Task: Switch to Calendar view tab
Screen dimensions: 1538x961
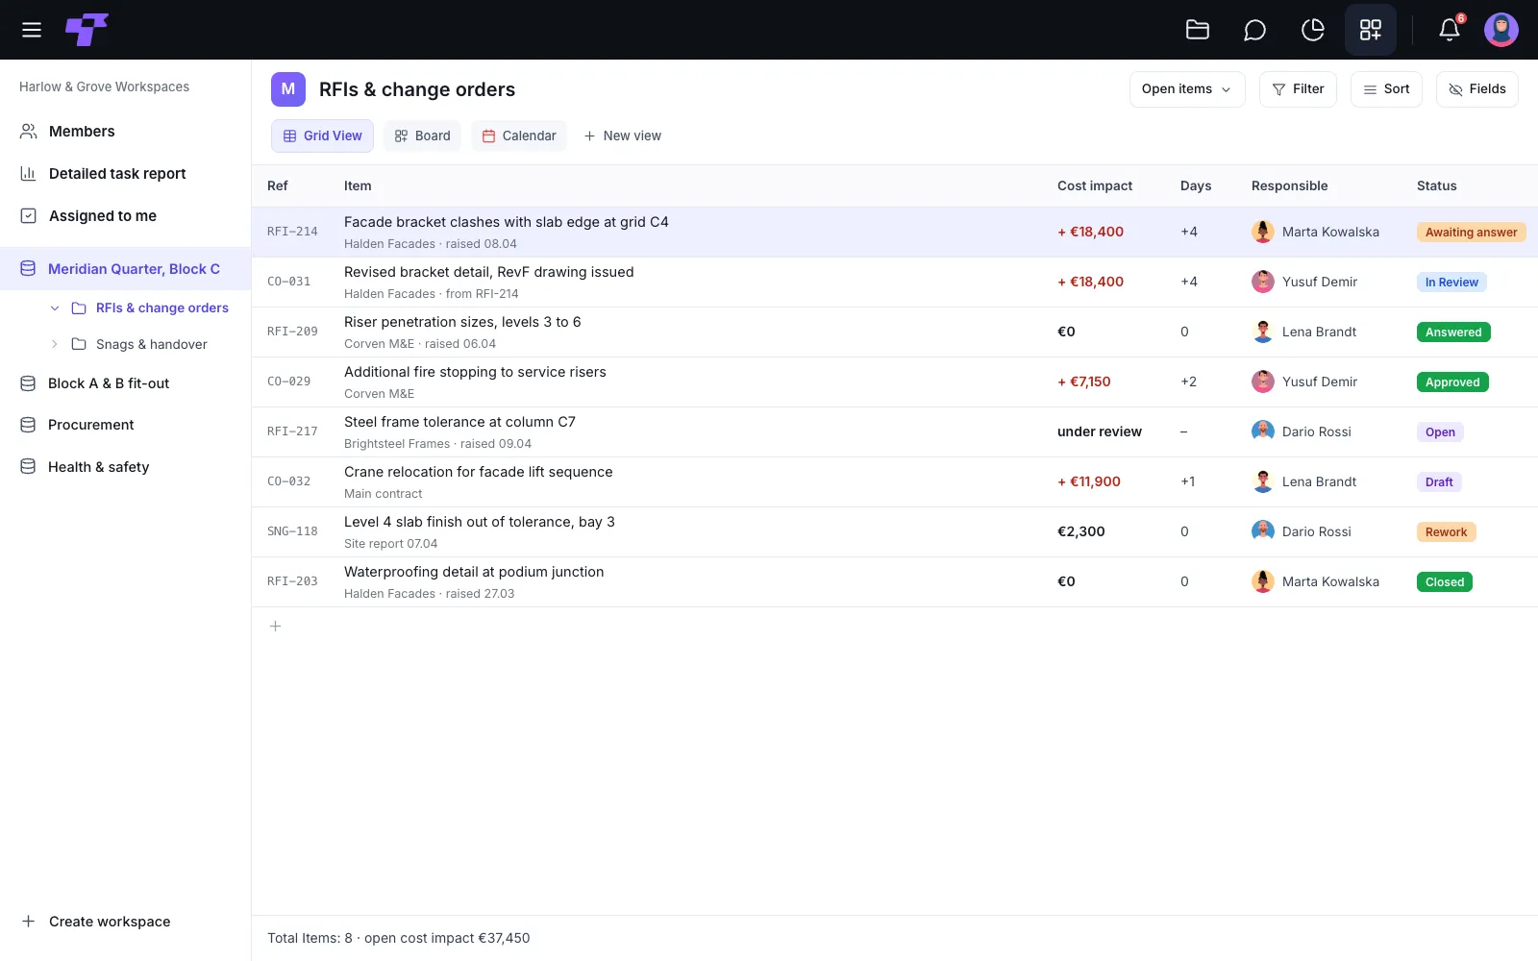Action: (519, 136)
